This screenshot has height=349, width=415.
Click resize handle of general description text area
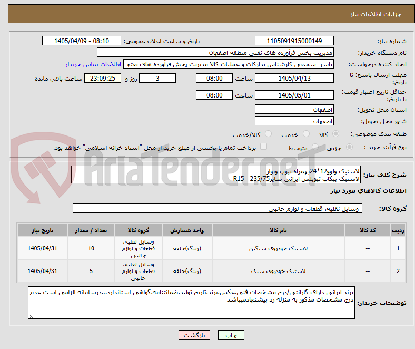[74, 181]
